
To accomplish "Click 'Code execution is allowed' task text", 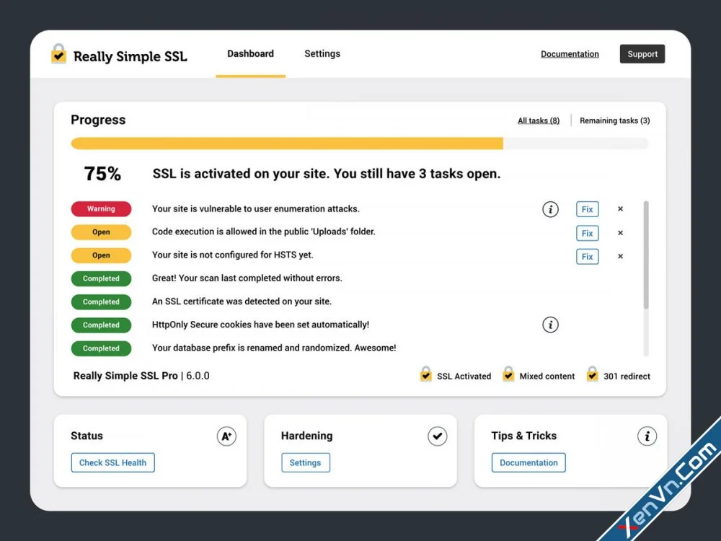I will pyautogui.click(x=263, y=232).
